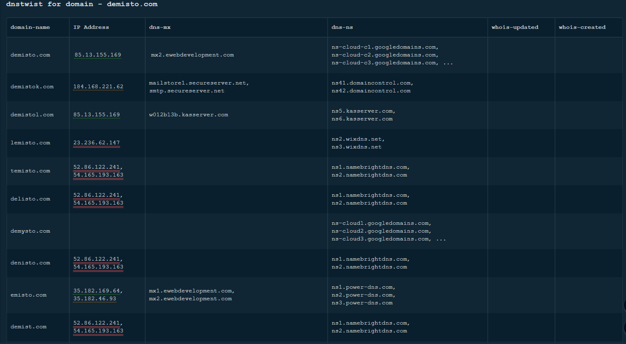Image resolution: width=626 pixels, height=344 pixels.
Task: Click the dns-mx column header
Action: (x=160, y=27)
